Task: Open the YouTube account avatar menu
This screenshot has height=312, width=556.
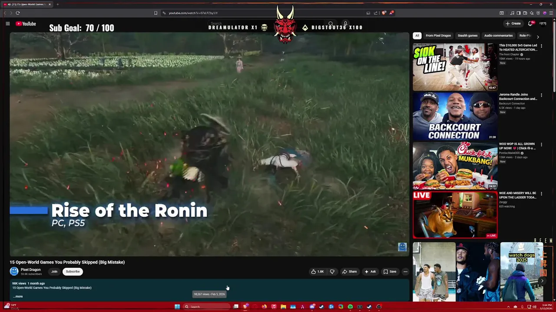Action: tap(543, 23)
